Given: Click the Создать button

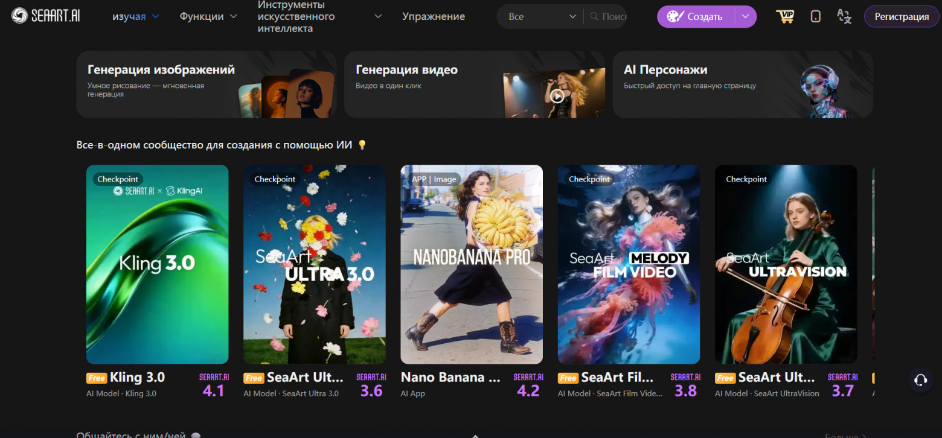Looking at the screenshot, I should tap(696, 16).
